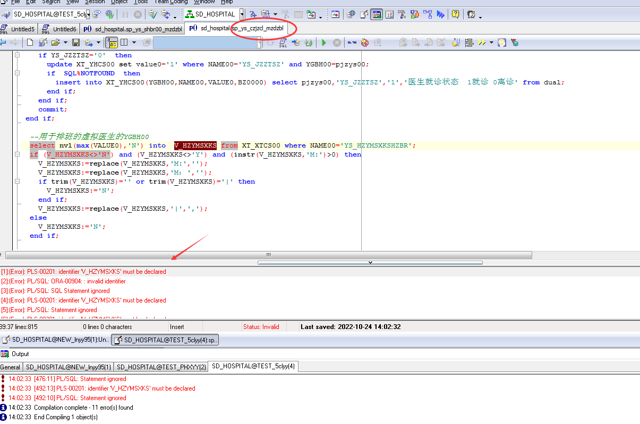Select the General output tab
640x424 pixels.
pyautogui.click(x=11, y=367)
